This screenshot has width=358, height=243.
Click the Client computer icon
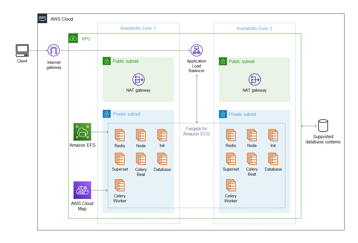pyautogui.click(x=22, y=51)
